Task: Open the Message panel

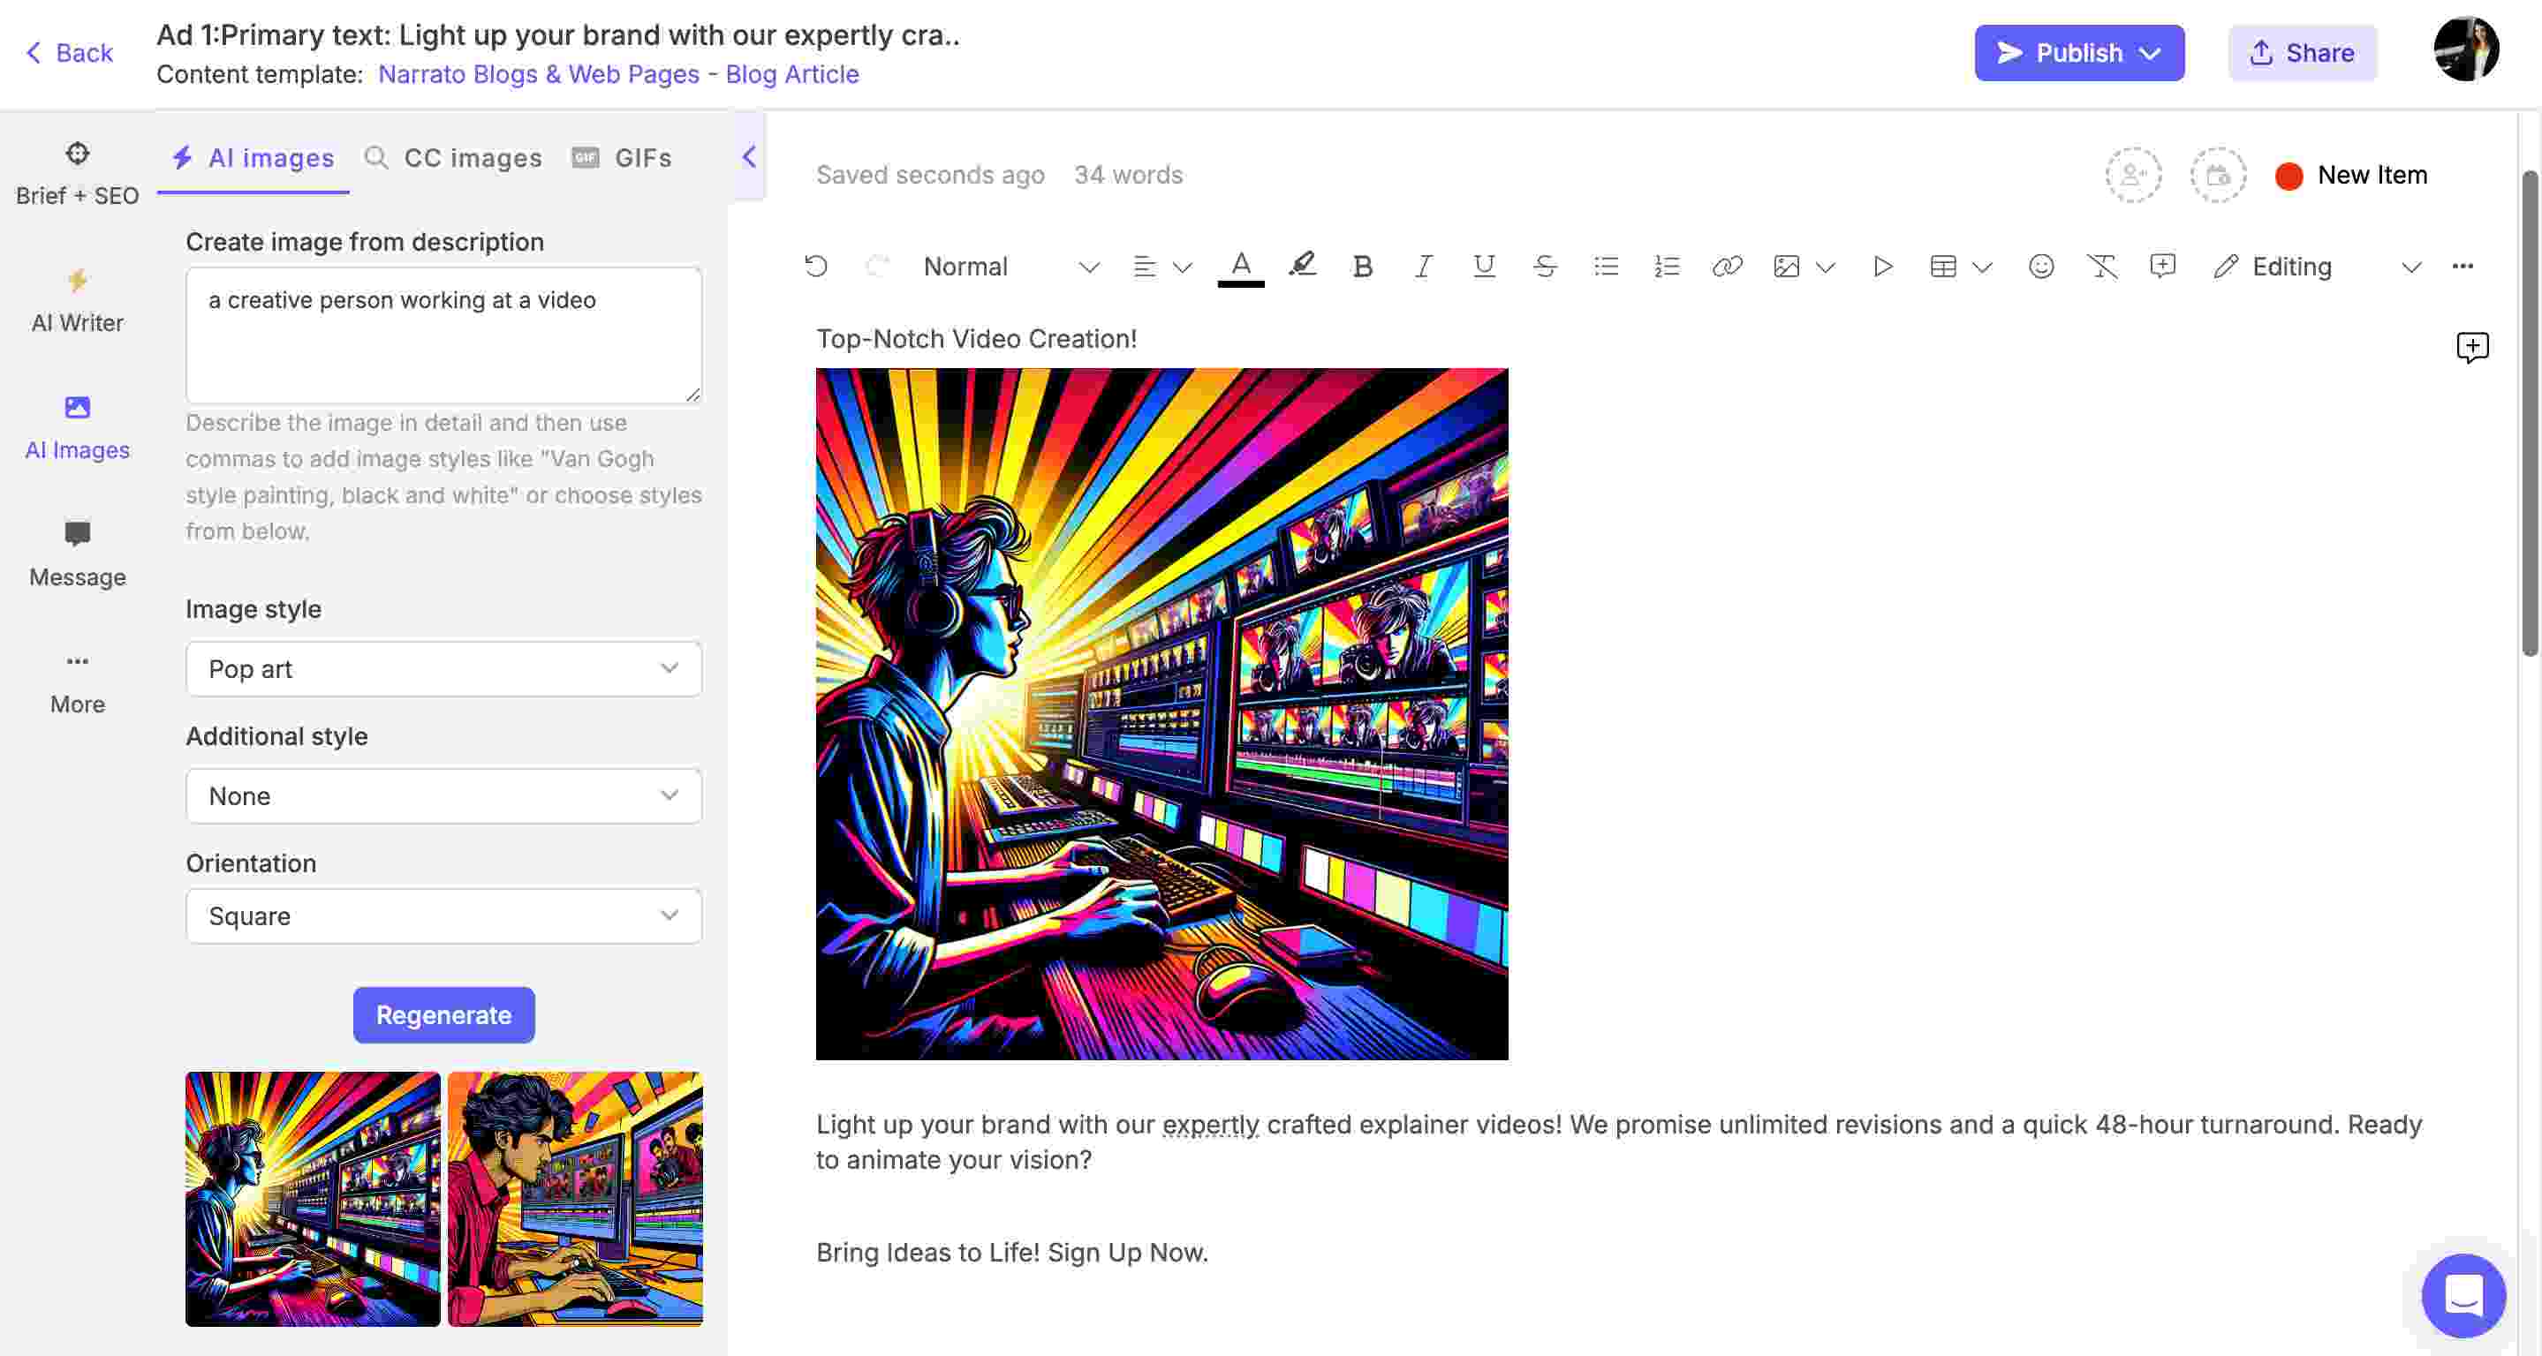Action: coord(77,555)
